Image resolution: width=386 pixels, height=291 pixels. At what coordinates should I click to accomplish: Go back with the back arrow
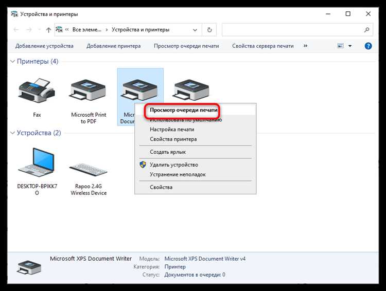click(16, 30)
